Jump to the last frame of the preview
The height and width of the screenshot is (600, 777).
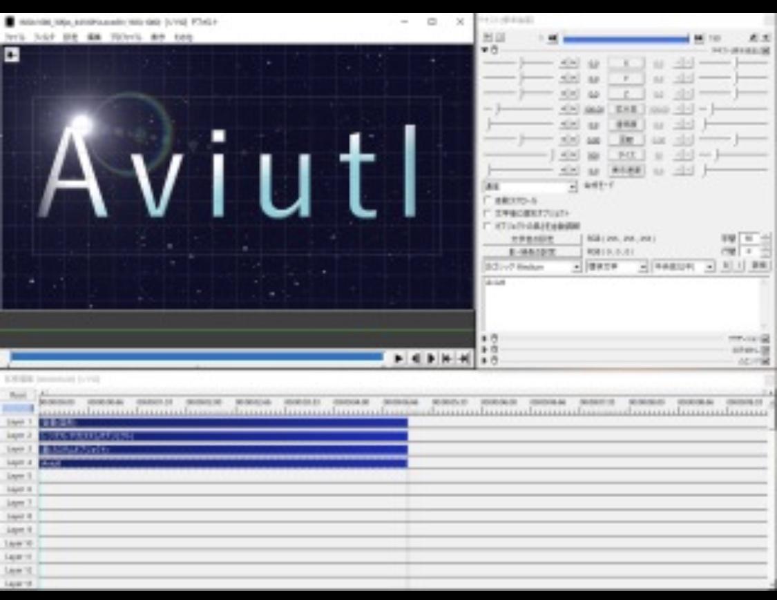[x=464, y=358]
